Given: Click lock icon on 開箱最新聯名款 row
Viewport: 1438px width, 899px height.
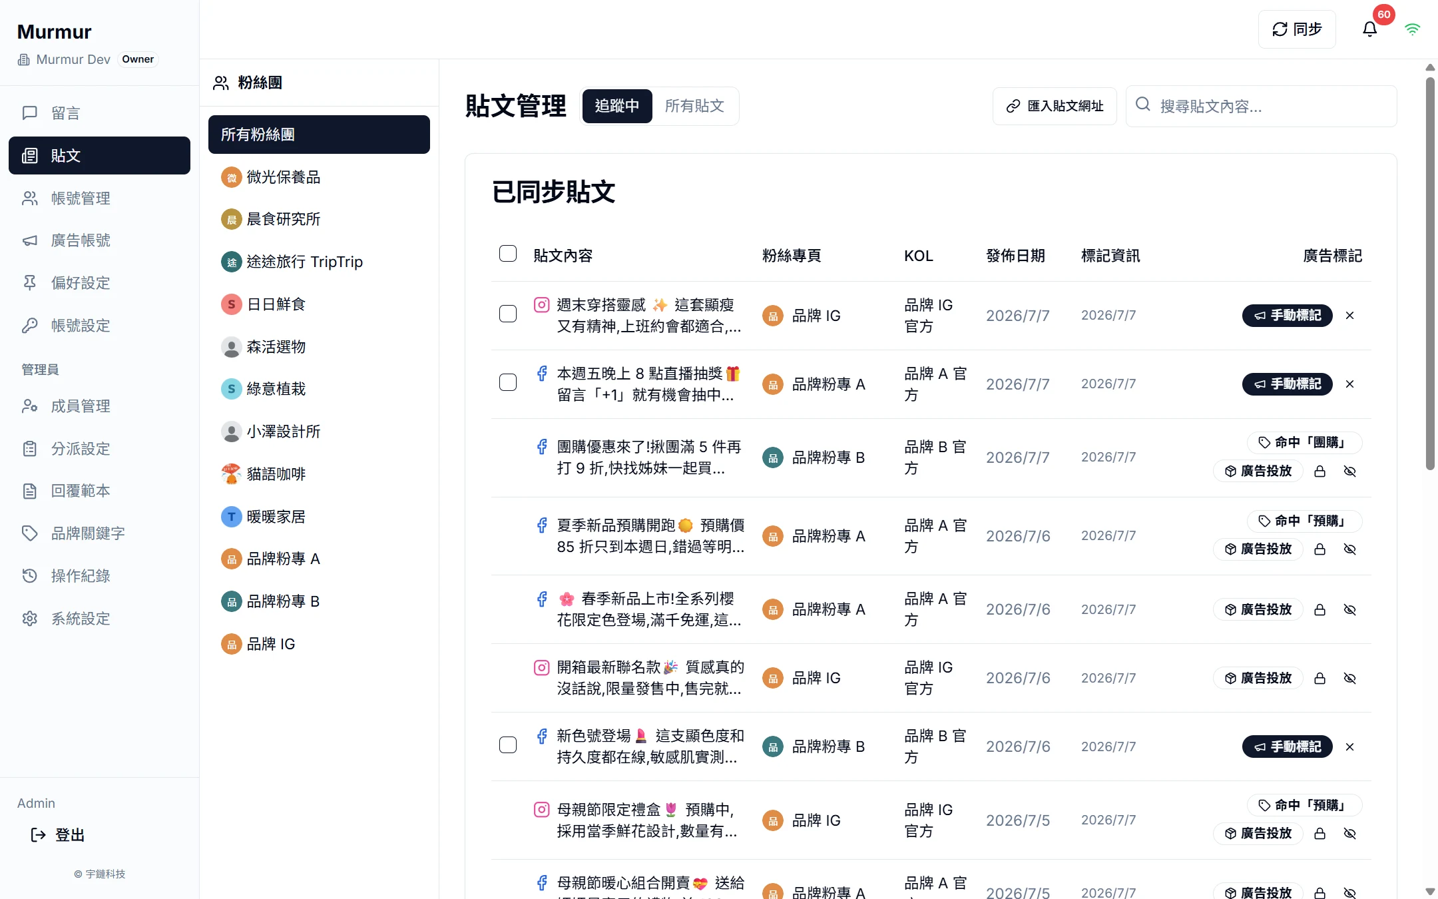Looking at the screenshot, I should pyautogui.click(x=1319, y=679).
